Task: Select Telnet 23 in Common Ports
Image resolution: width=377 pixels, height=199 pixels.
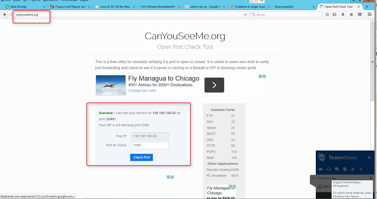Action: tap(221, 128)
